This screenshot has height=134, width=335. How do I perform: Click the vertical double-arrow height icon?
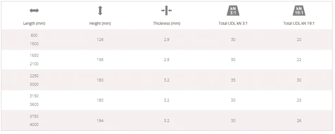tap(100, 11)
